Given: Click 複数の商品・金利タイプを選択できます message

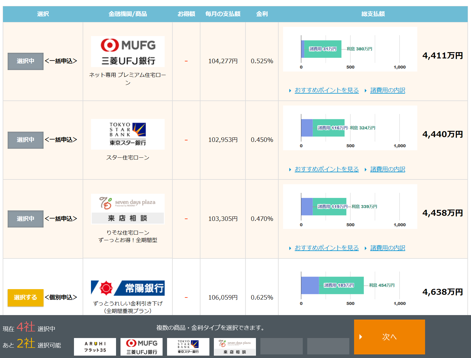Looking at the screenshot, I should click(x=211, y=328).
